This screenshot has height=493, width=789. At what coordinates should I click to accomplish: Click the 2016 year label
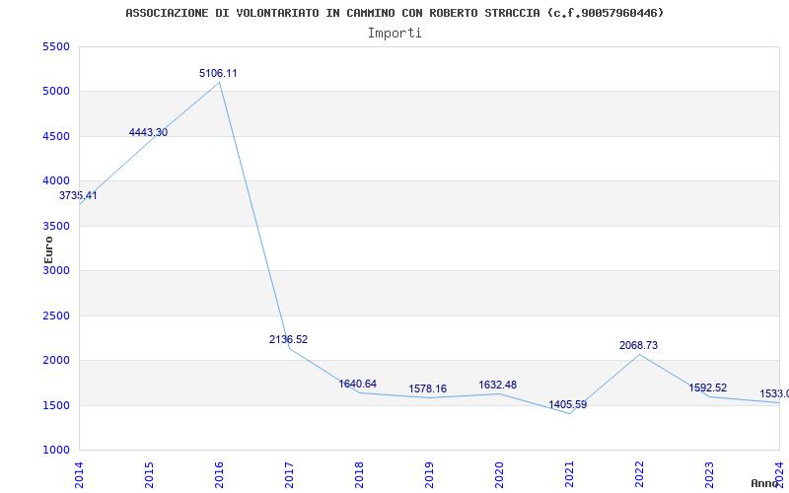click(219, 475)
